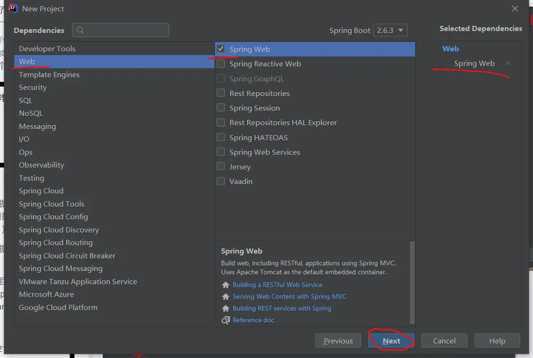Remove Spring Web from selected dependencies
533x358 pixels.
pos(508,63)
